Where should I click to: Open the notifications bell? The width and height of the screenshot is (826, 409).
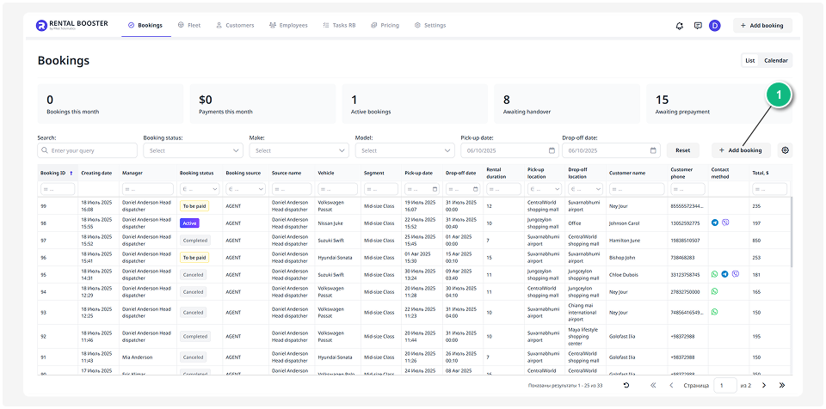tap(680, 26)
